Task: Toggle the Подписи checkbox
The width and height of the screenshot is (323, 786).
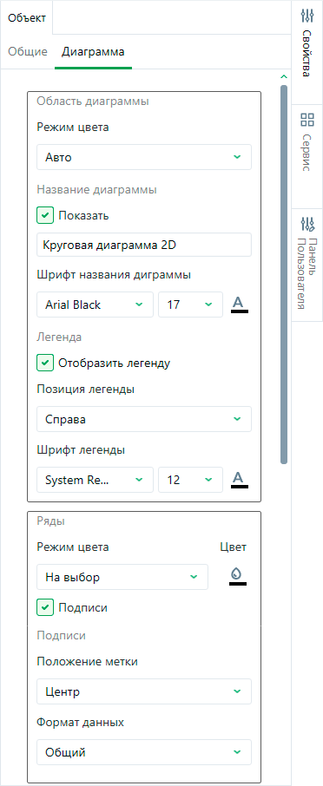Action: click(x=45, y=607)
